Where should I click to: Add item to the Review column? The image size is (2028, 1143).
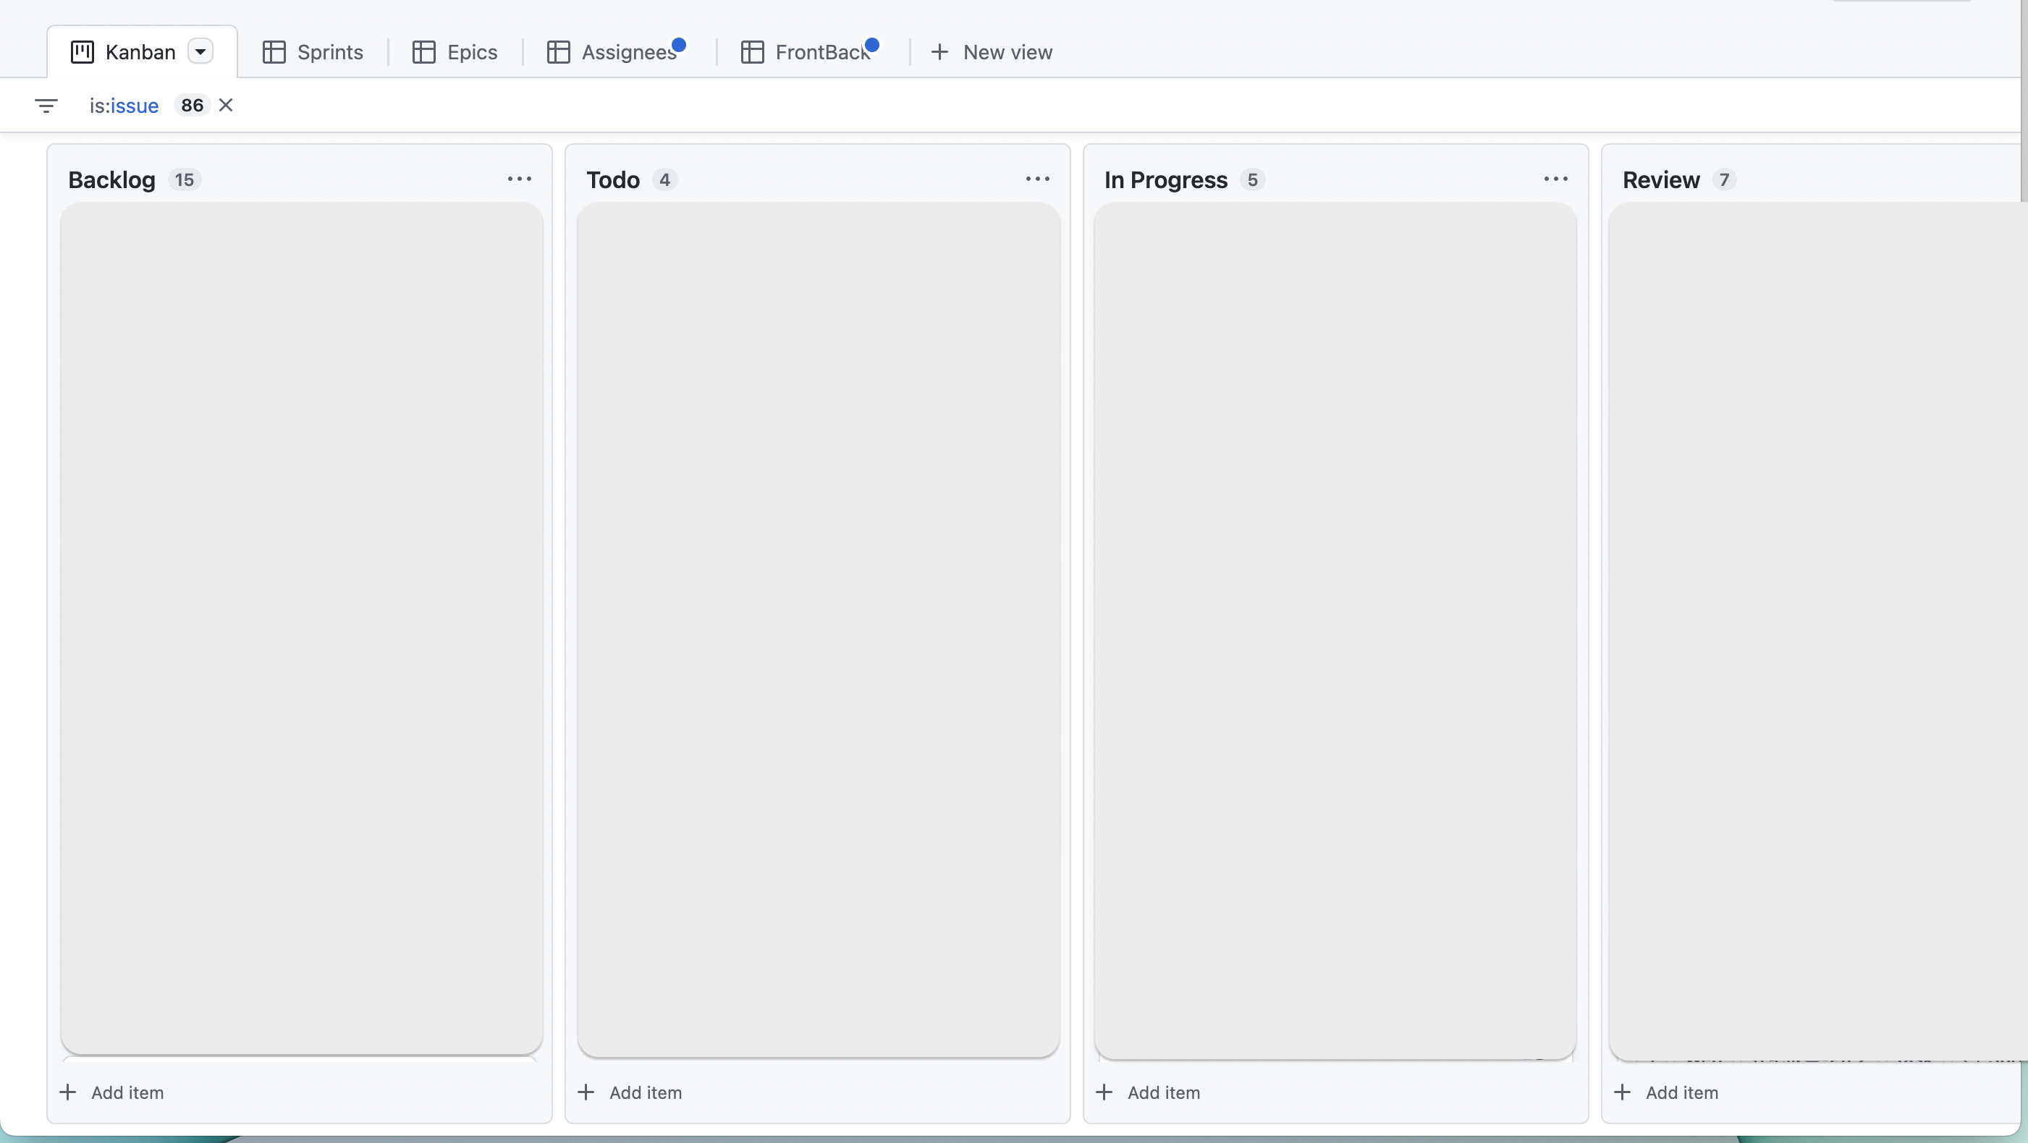pos(1667,1092)
